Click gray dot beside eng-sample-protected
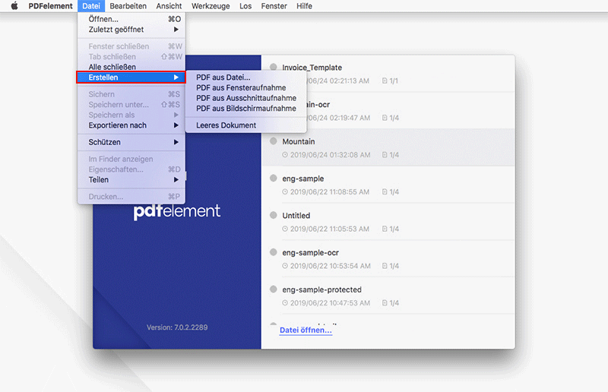Viewport: 608px width, 392px height. pyautogui.click(x=274, y=289)
